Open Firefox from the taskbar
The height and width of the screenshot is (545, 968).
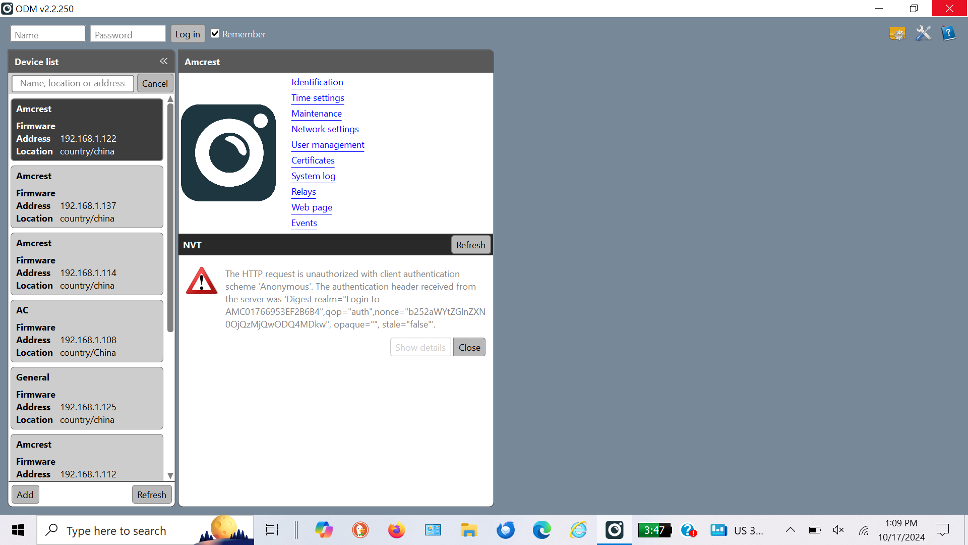(396, 530)
